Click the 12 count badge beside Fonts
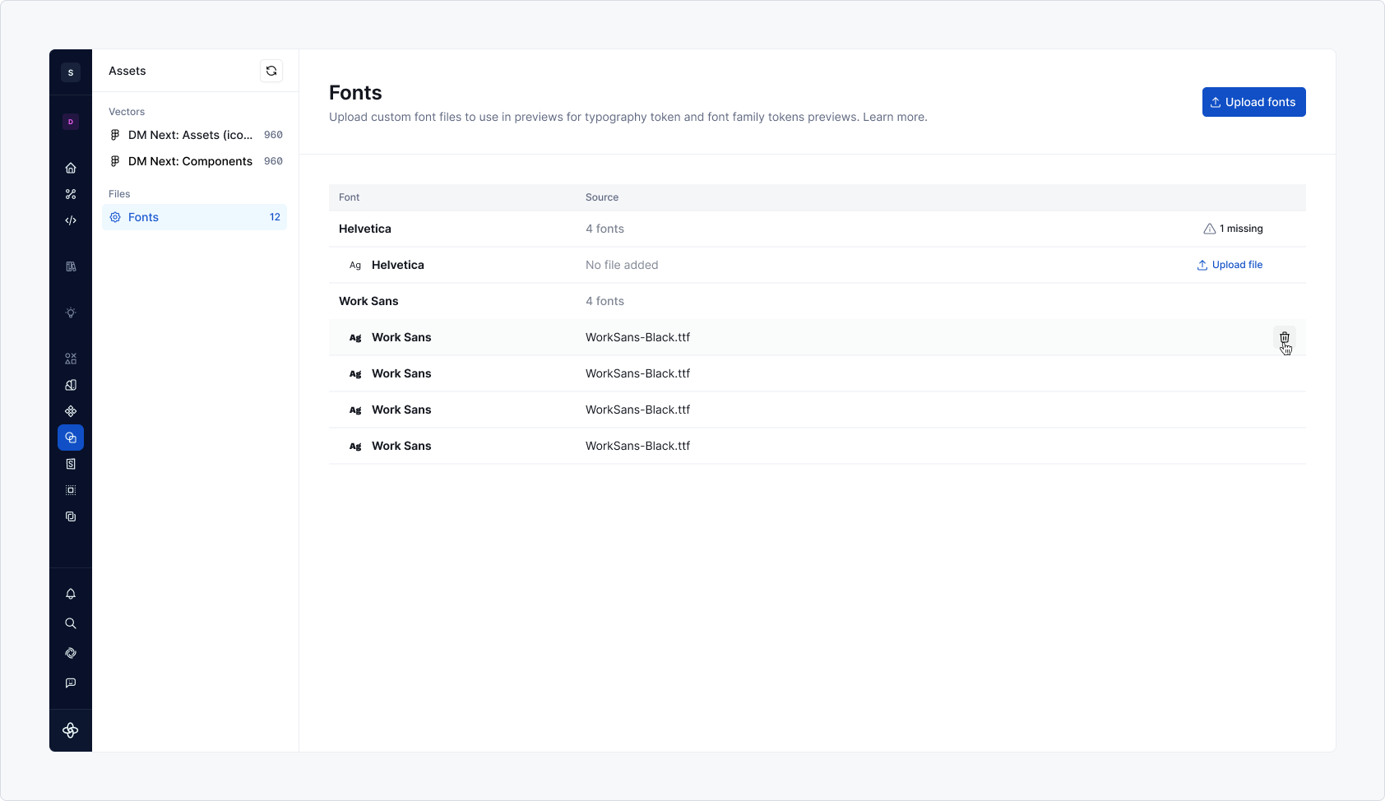The width and height of the screenshot is (1385, 801). tap(275, 217)
